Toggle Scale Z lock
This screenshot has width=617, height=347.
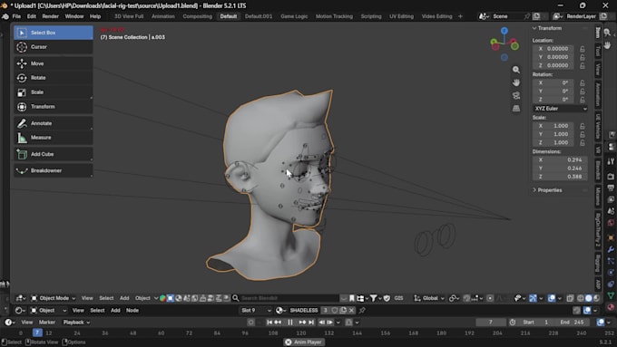click(x=582, y=142)
